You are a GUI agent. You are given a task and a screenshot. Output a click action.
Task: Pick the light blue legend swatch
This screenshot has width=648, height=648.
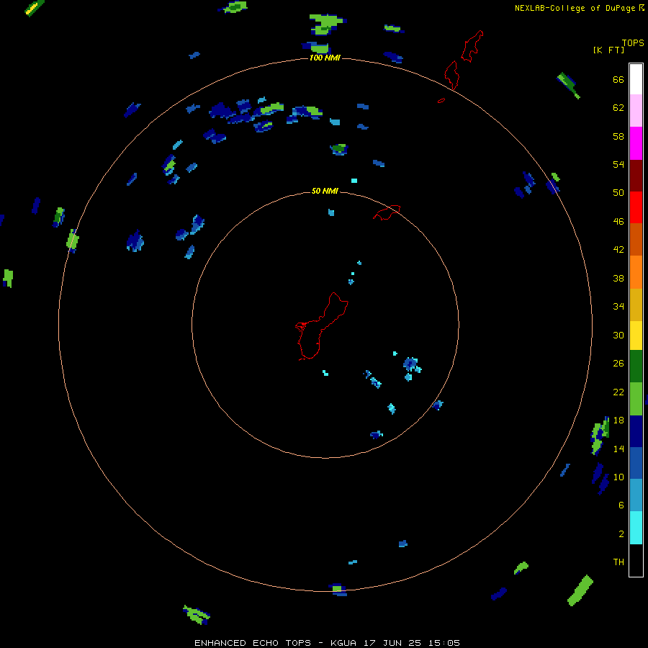pos(636,495)
